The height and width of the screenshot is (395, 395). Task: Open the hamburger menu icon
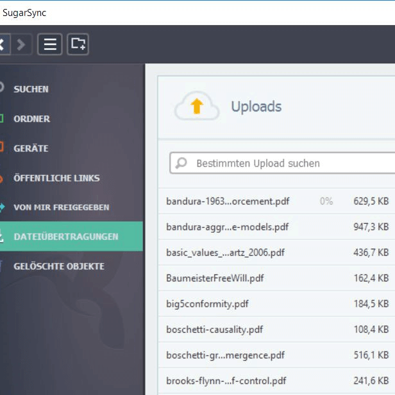pyautogui.click(x=50, y=44)
